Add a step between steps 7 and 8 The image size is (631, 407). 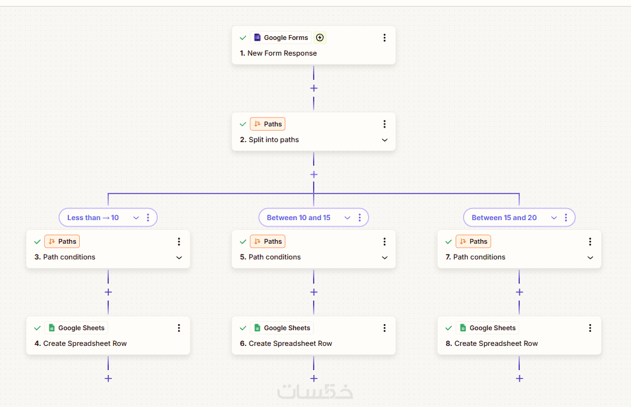[x=519, y=292]
